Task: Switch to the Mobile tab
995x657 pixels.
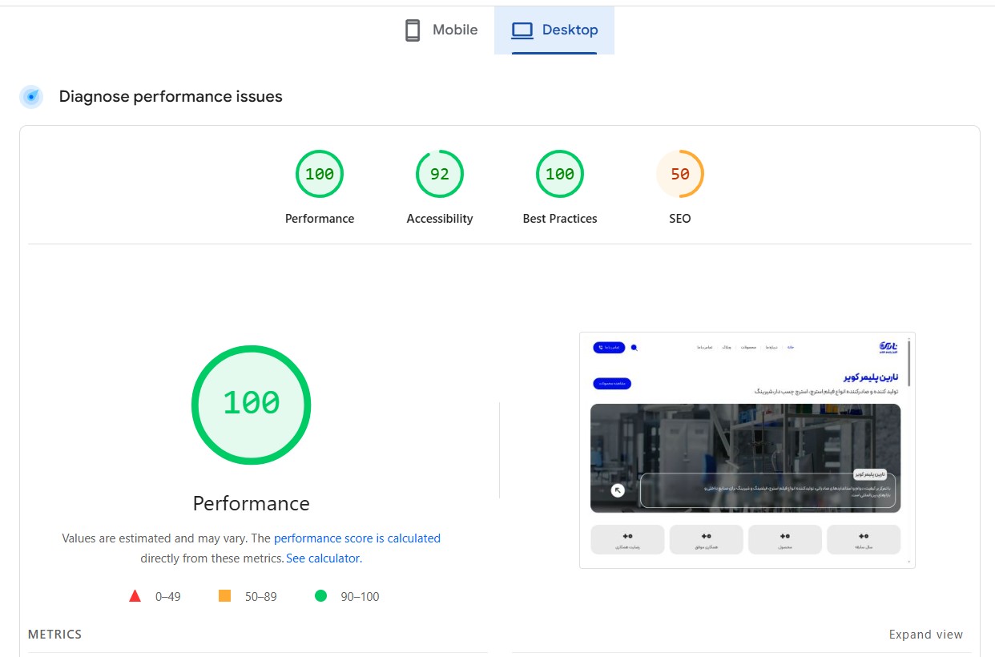Action: point(441,30)
